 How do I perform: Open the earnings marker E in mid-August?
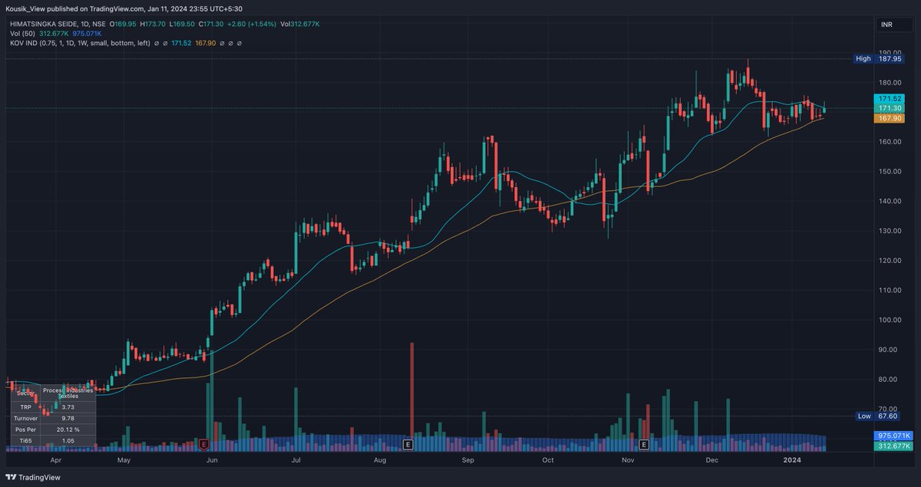click(408, 444)
